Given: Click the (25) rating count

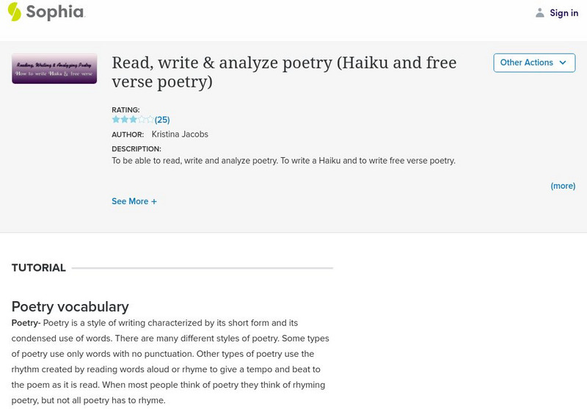Looking at the screenshot, I should (162, 120).
